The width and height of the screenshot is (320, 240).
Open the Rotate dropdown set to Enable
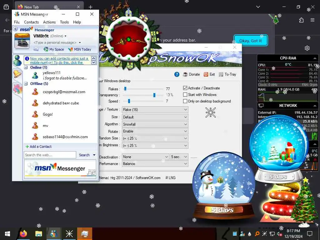click(155, 131)
